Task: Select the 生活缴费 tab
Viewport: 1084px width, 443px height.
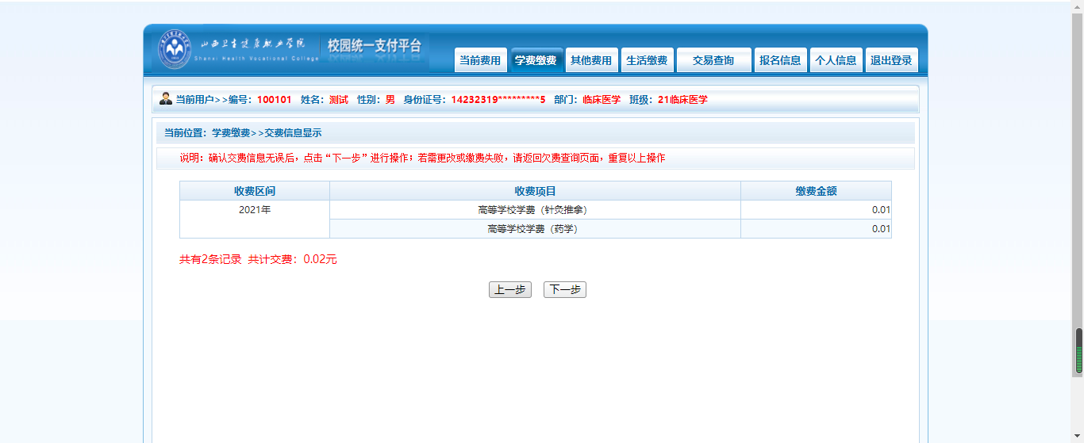Action: click(x=647, y=60)
